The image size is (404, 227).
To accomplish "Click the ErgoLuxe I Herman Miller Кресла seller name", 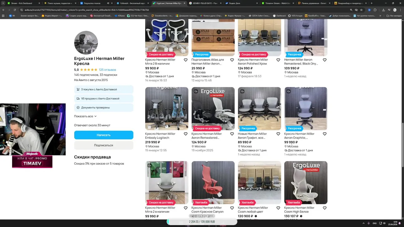I will point(99,61).
